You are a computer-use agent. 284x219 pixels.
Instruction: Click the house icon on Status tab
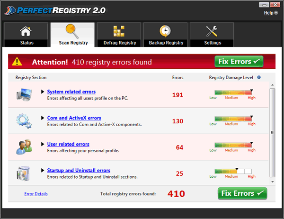click(x=26, y=31)
